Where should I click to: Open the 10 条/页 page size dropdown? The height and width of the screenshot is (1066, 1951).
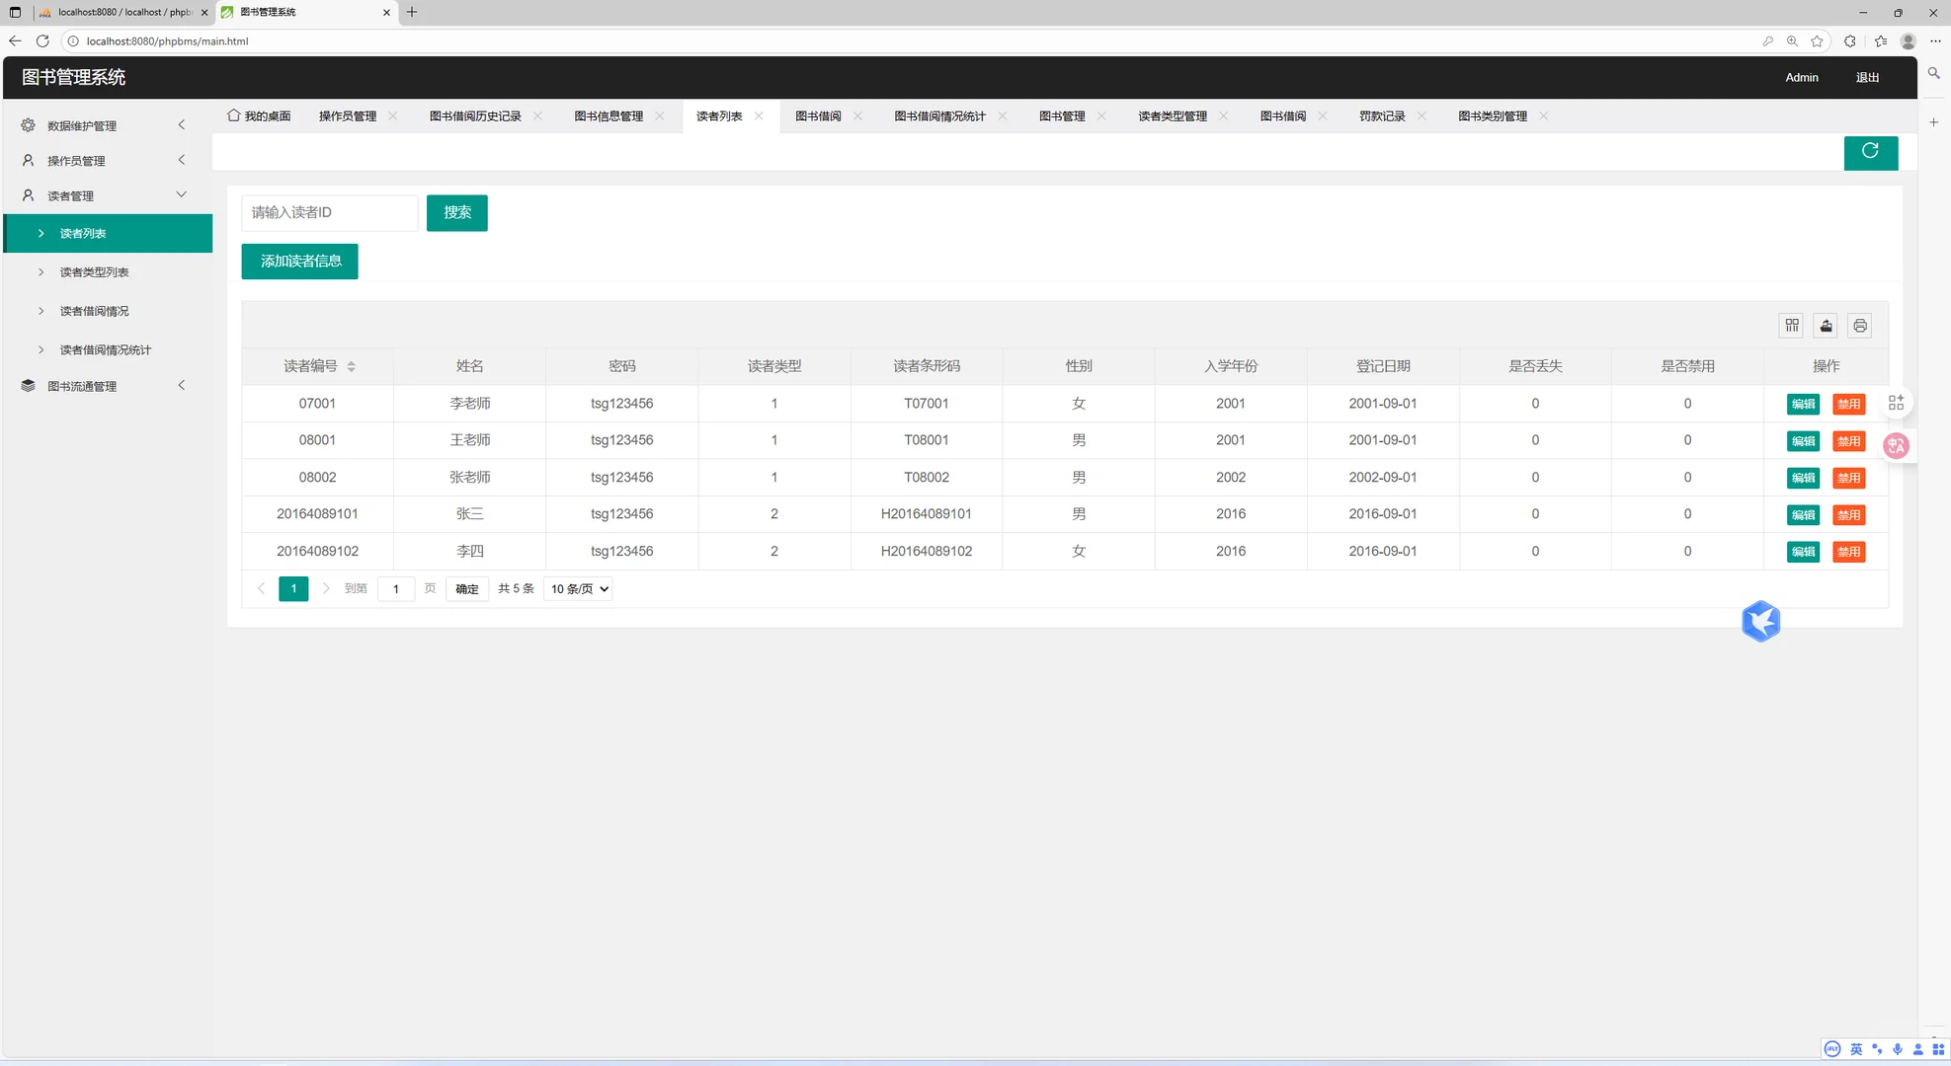[x=579, y=589]
